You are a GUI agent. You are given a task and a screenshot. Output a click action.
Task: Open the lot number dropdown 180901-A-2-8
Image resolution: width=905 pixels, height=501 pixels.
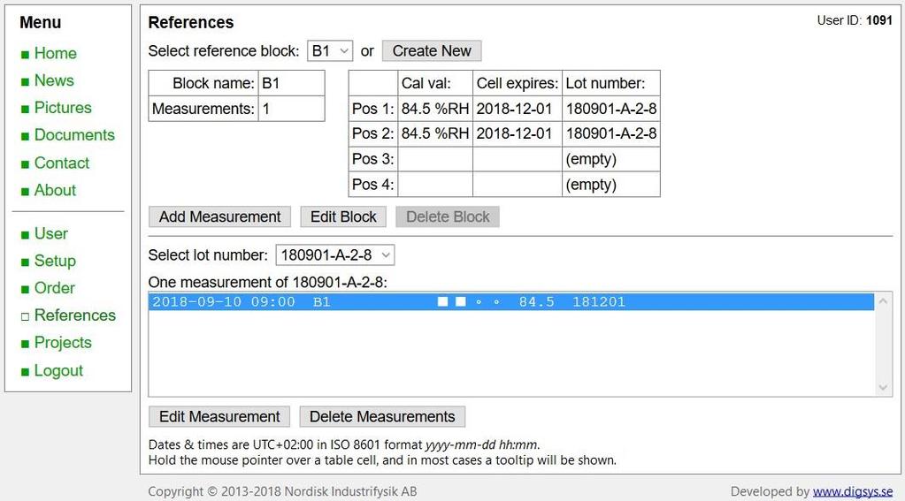(x=334, y=254)
